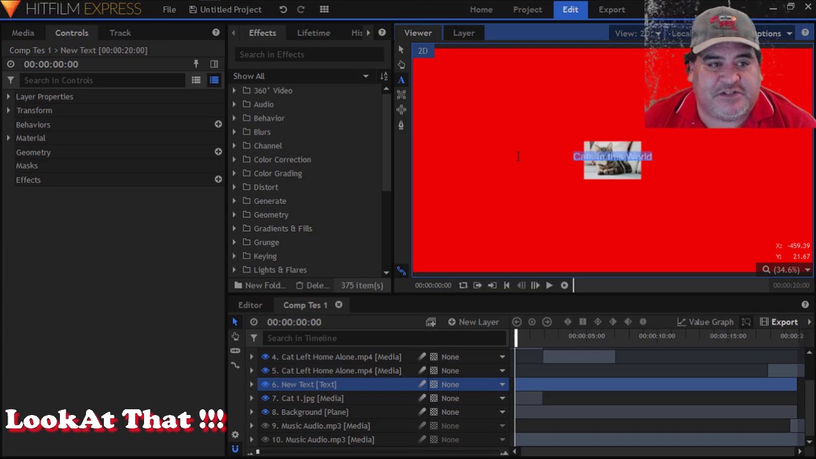The image size is (816, 459).
Task: Click Value Graph button
Action: click(x=705, y=322)
